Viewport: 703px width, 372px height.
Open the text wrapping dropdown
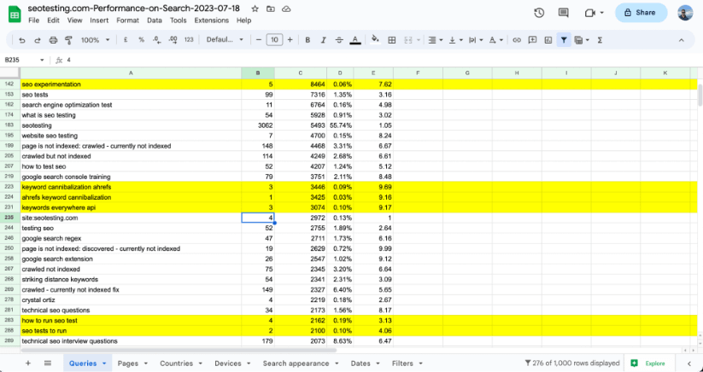coord(475,40)
